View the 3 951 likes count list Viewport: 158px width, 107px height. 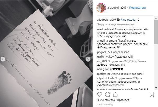[114, 100]
